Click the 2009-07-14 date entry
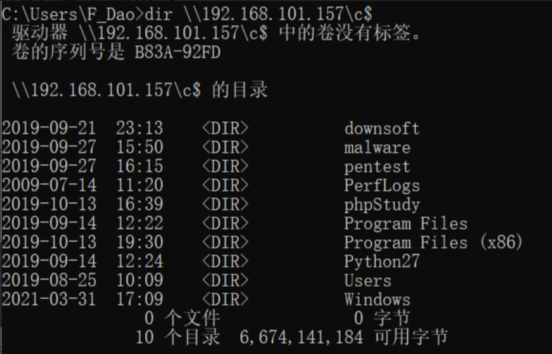The width and height of the screenshot is (552, 354). click(x=49, y=185)
